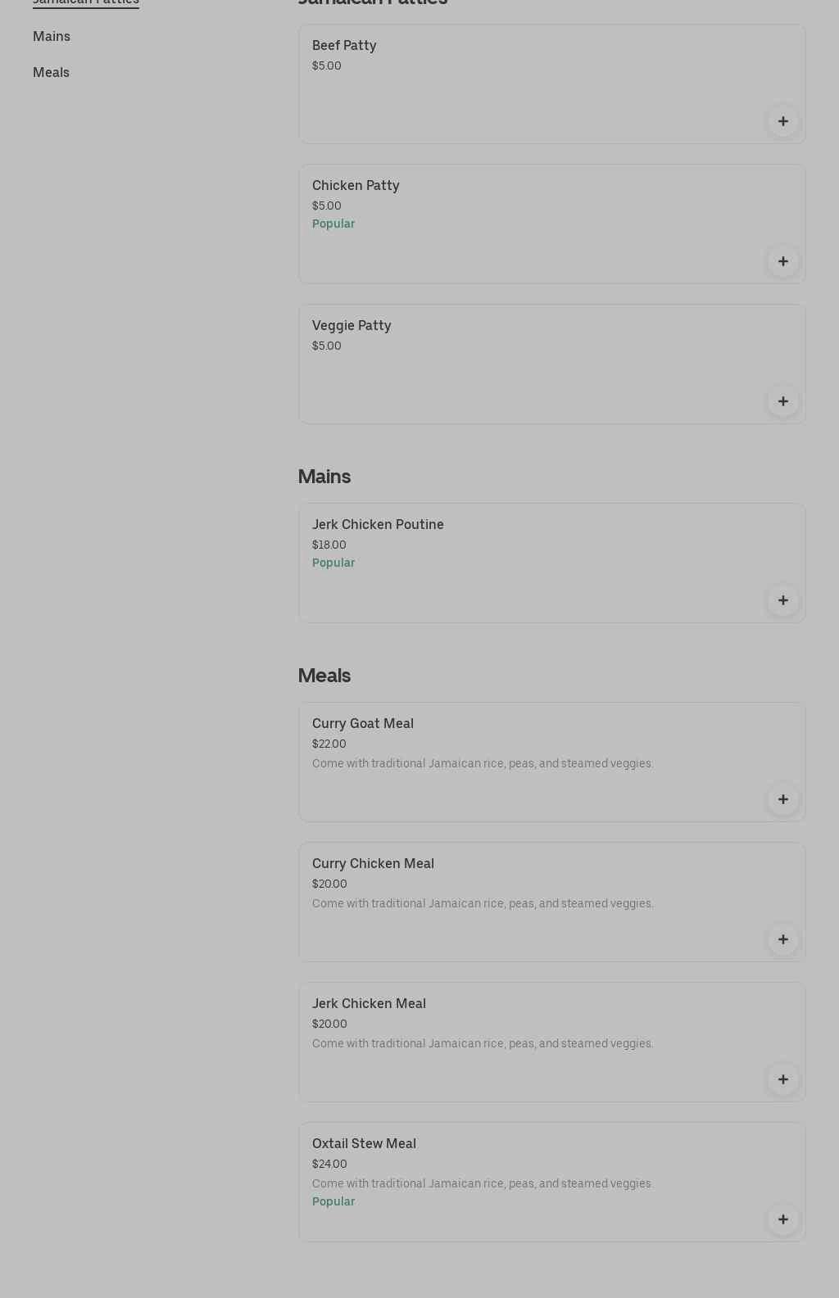Add Jerk Chicken Poutine via plus icon

[782, 599]
